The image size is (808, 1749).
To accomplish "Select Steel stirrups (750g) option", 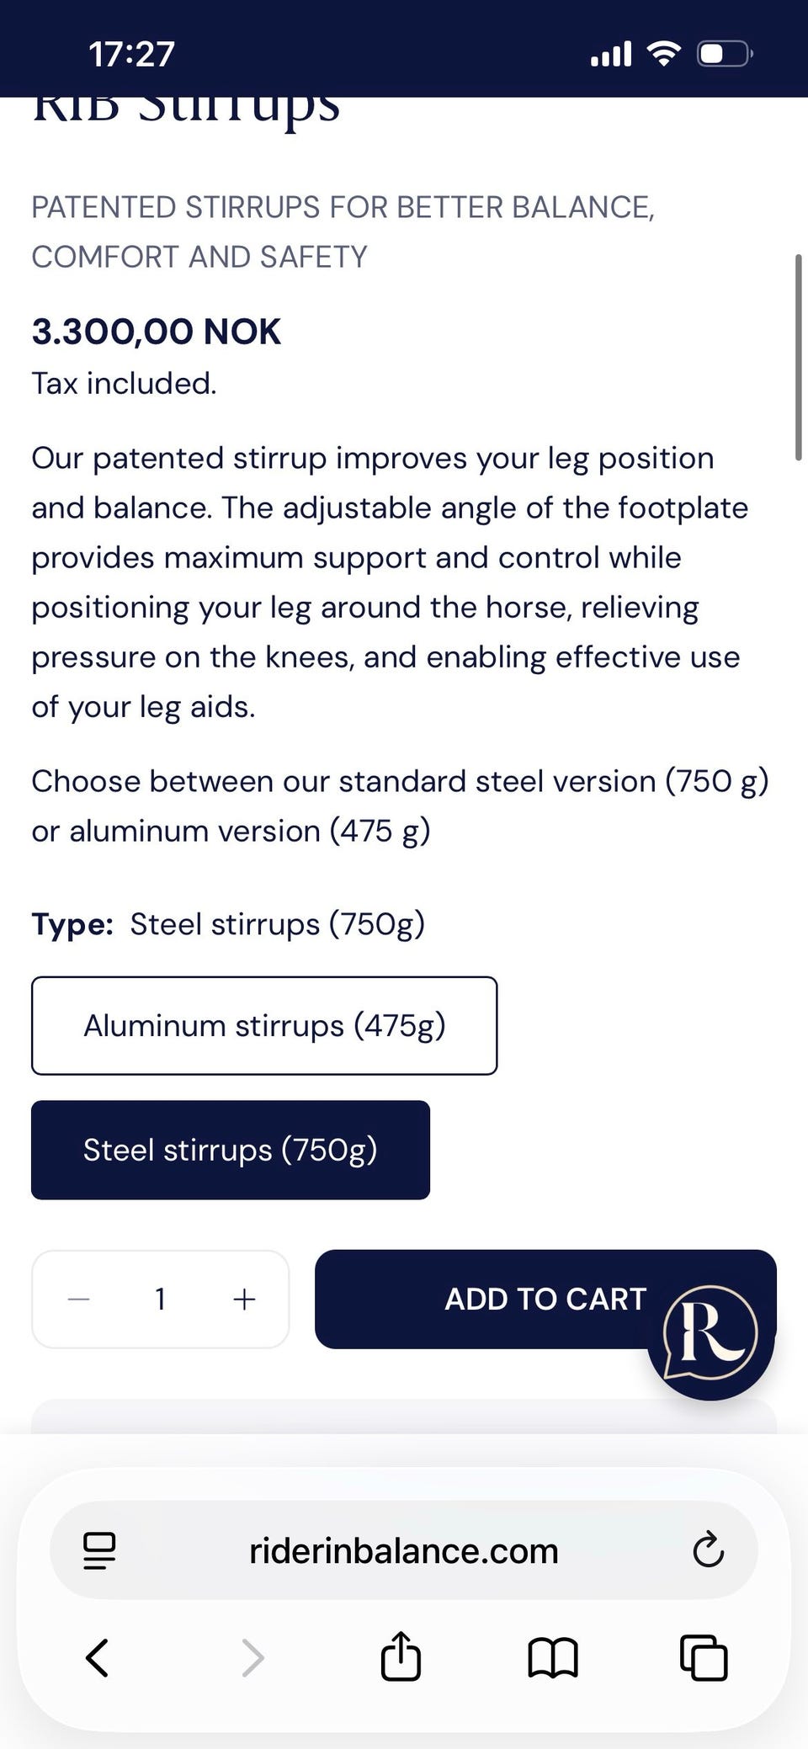I will tap(231, 1150).
